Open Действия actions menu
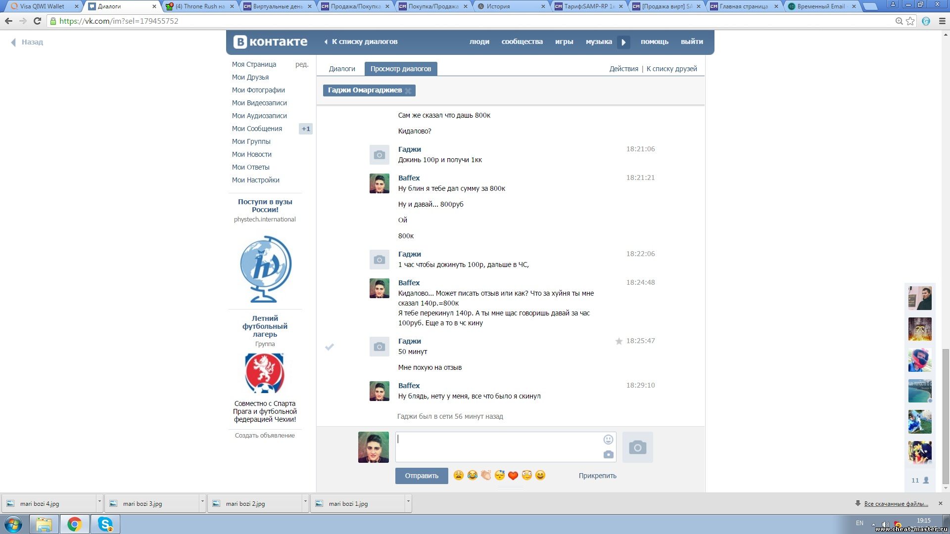950x534 pixels. click(x=623, y=69)
